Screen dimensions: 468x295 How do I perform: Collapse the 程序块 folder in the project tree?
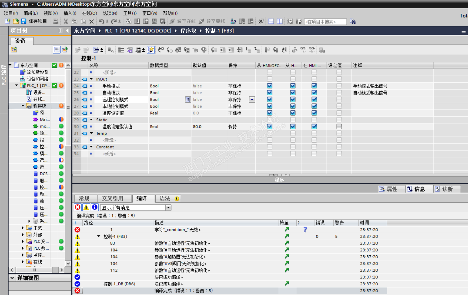click(x=23, y=106)
